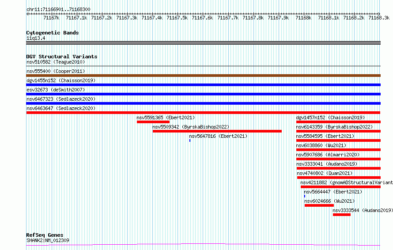Click the blue esv32673 variant bar
Screen dimensions: 393x250
203,94
